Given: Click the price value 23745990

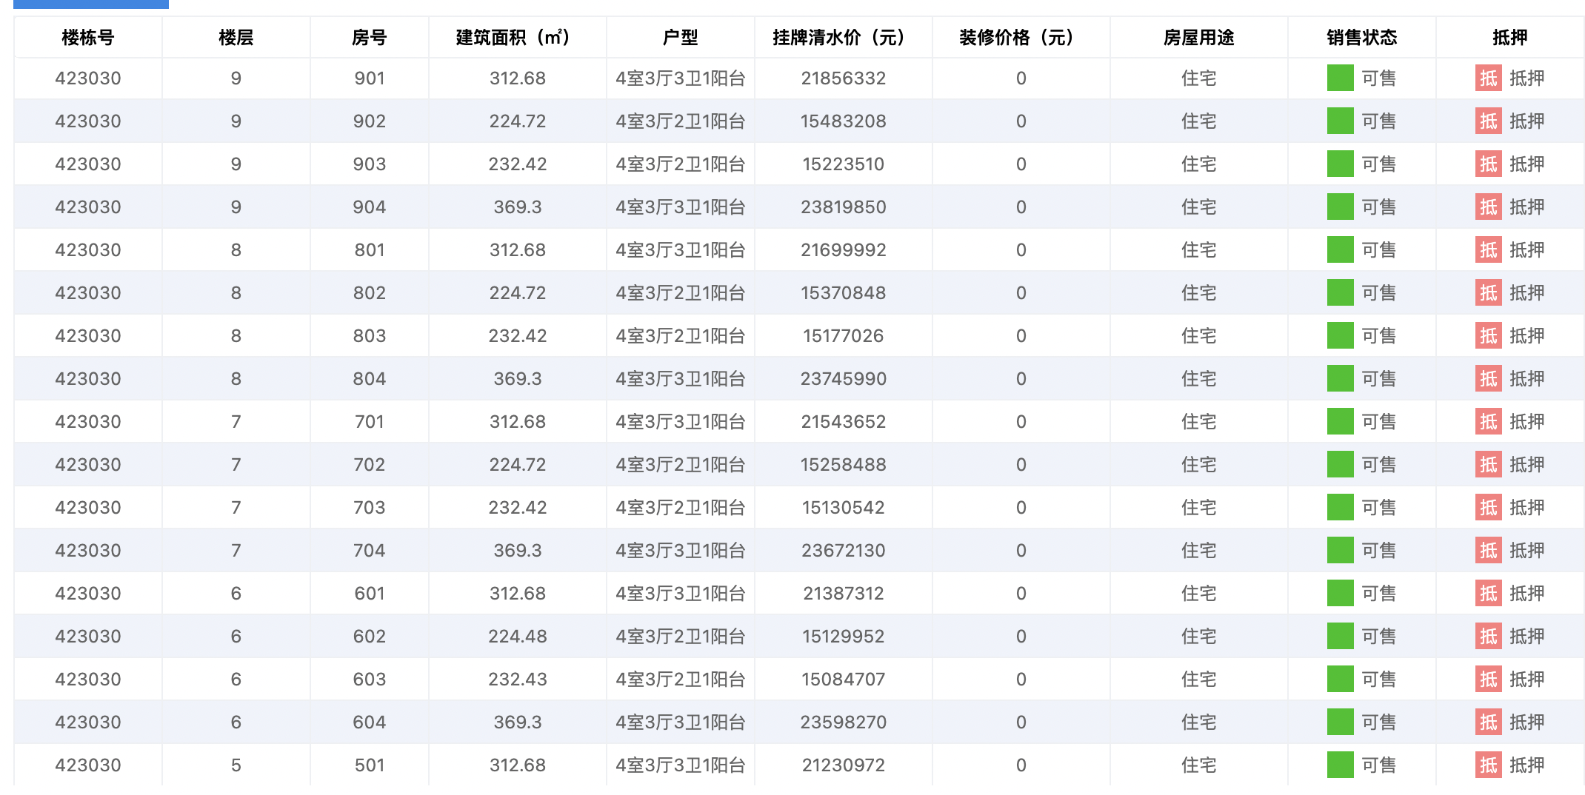Looking at the screenshot, I should pos(844,379).
